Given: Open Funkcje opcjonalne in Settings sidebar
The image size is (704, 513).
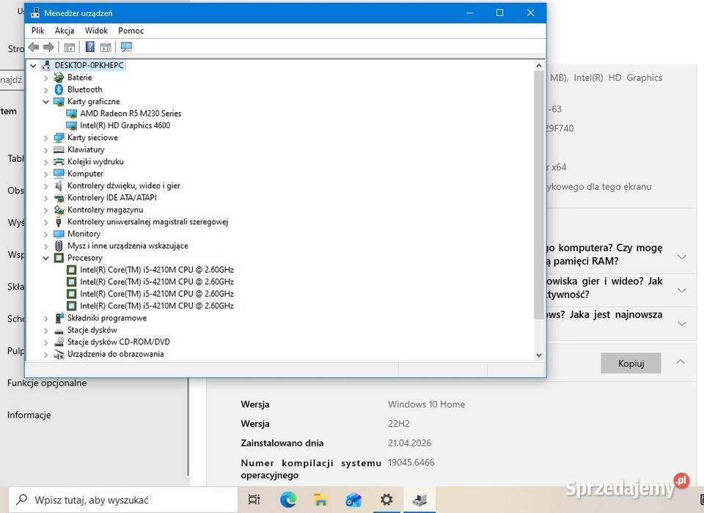Looking at the screenshot, I should [x=47, y=383].
